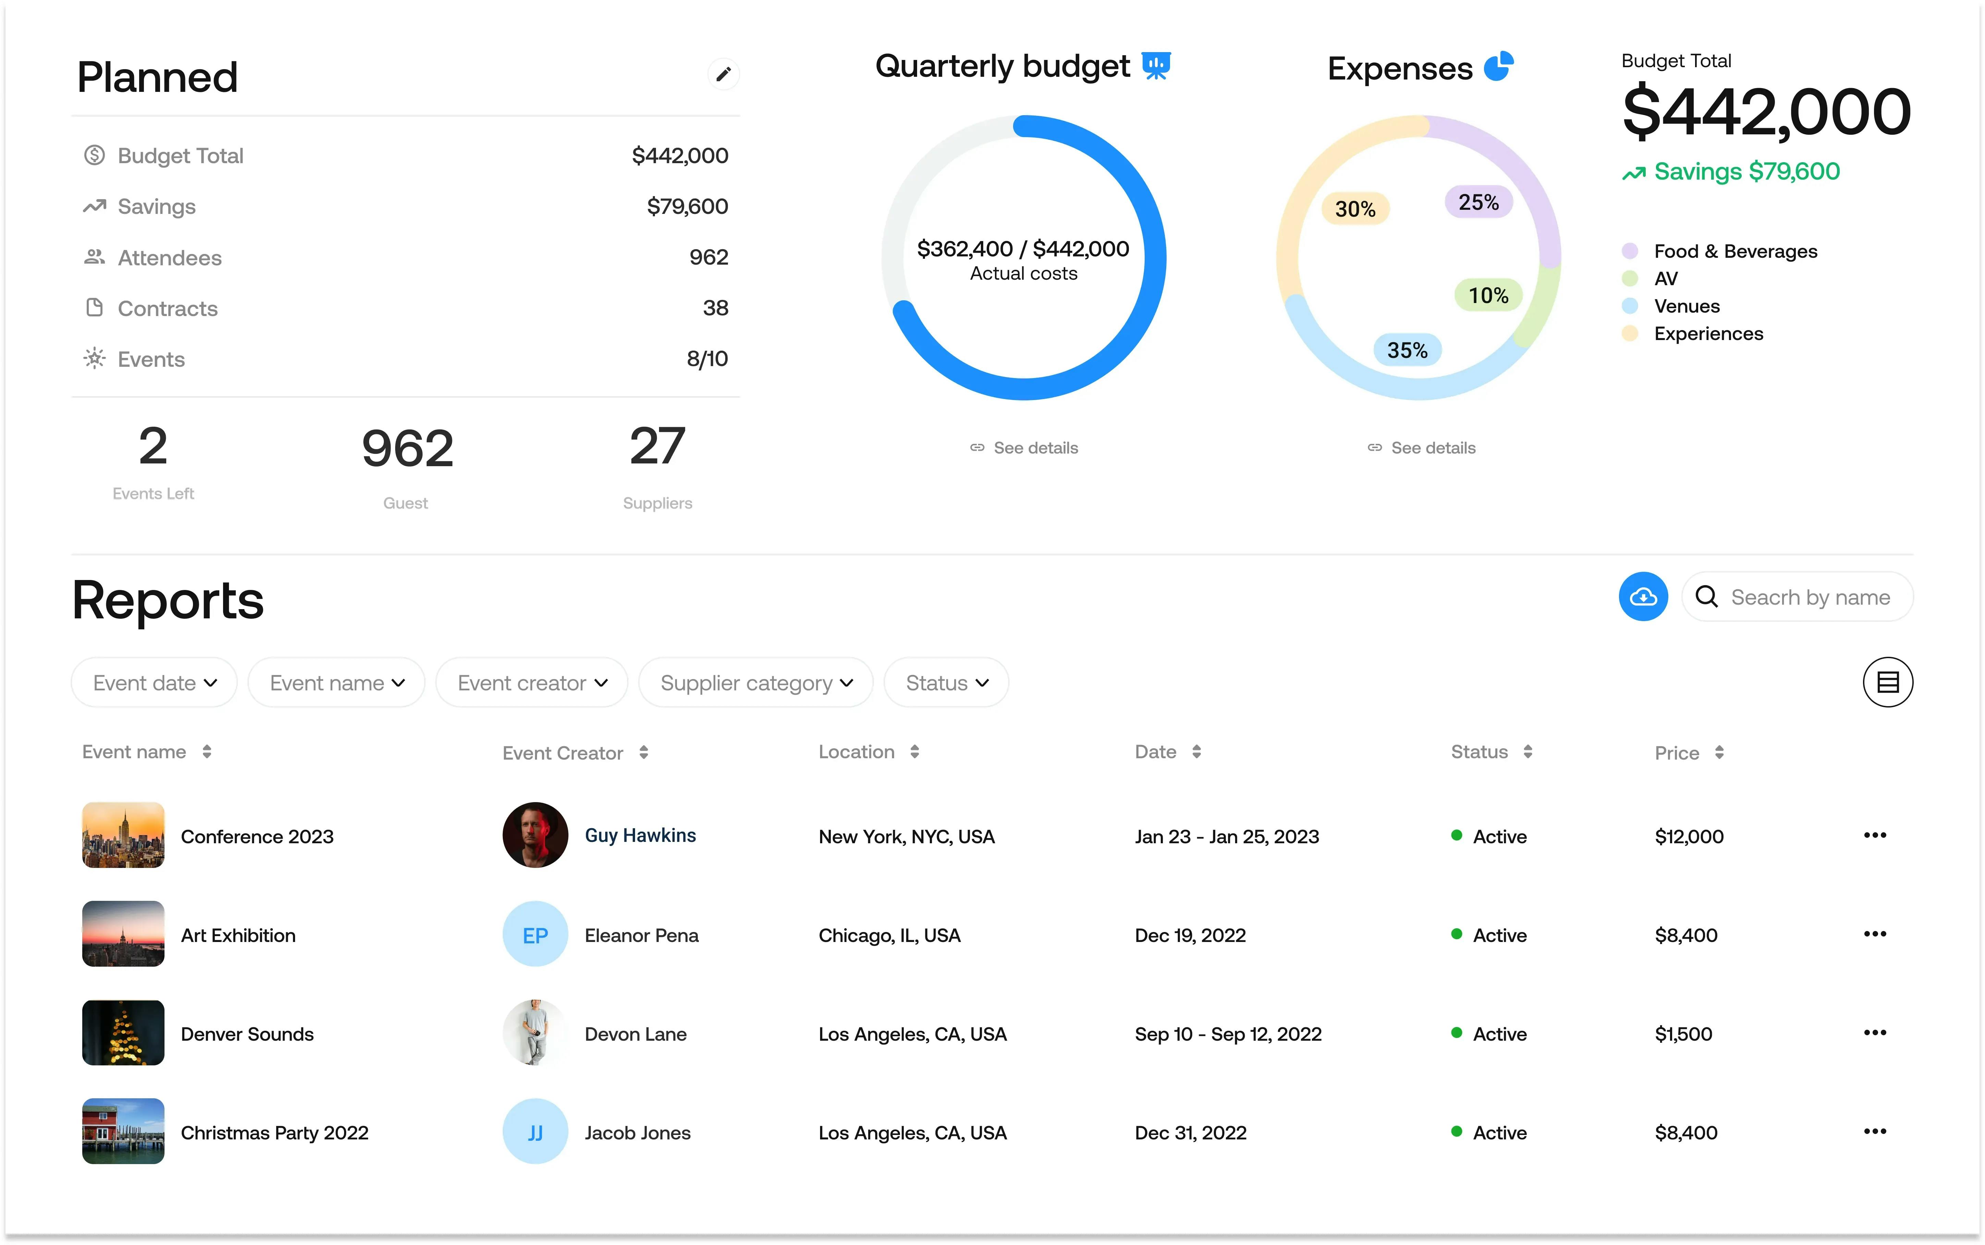Screen dimensions: 1985x1245
Task: Click the dollar icon beside Budget Total
Action: coord(95,155)
